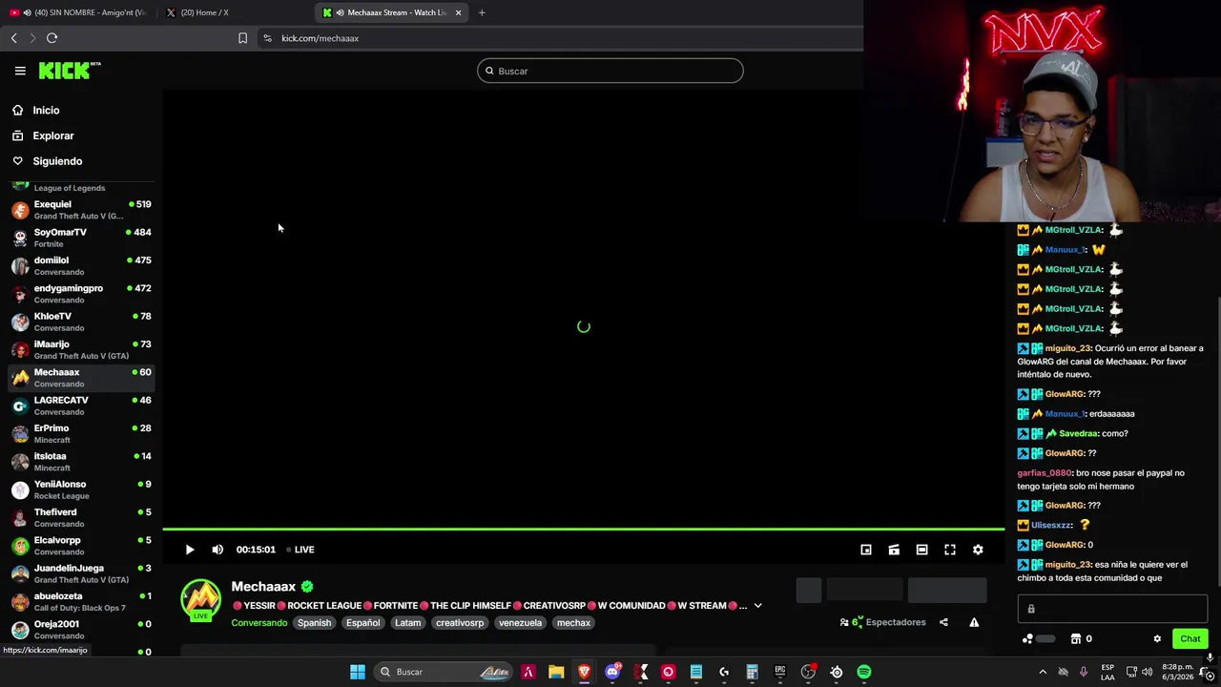The image size is (1221, 687).
Task: Select the venezuela tag
Action: point(521,623)
